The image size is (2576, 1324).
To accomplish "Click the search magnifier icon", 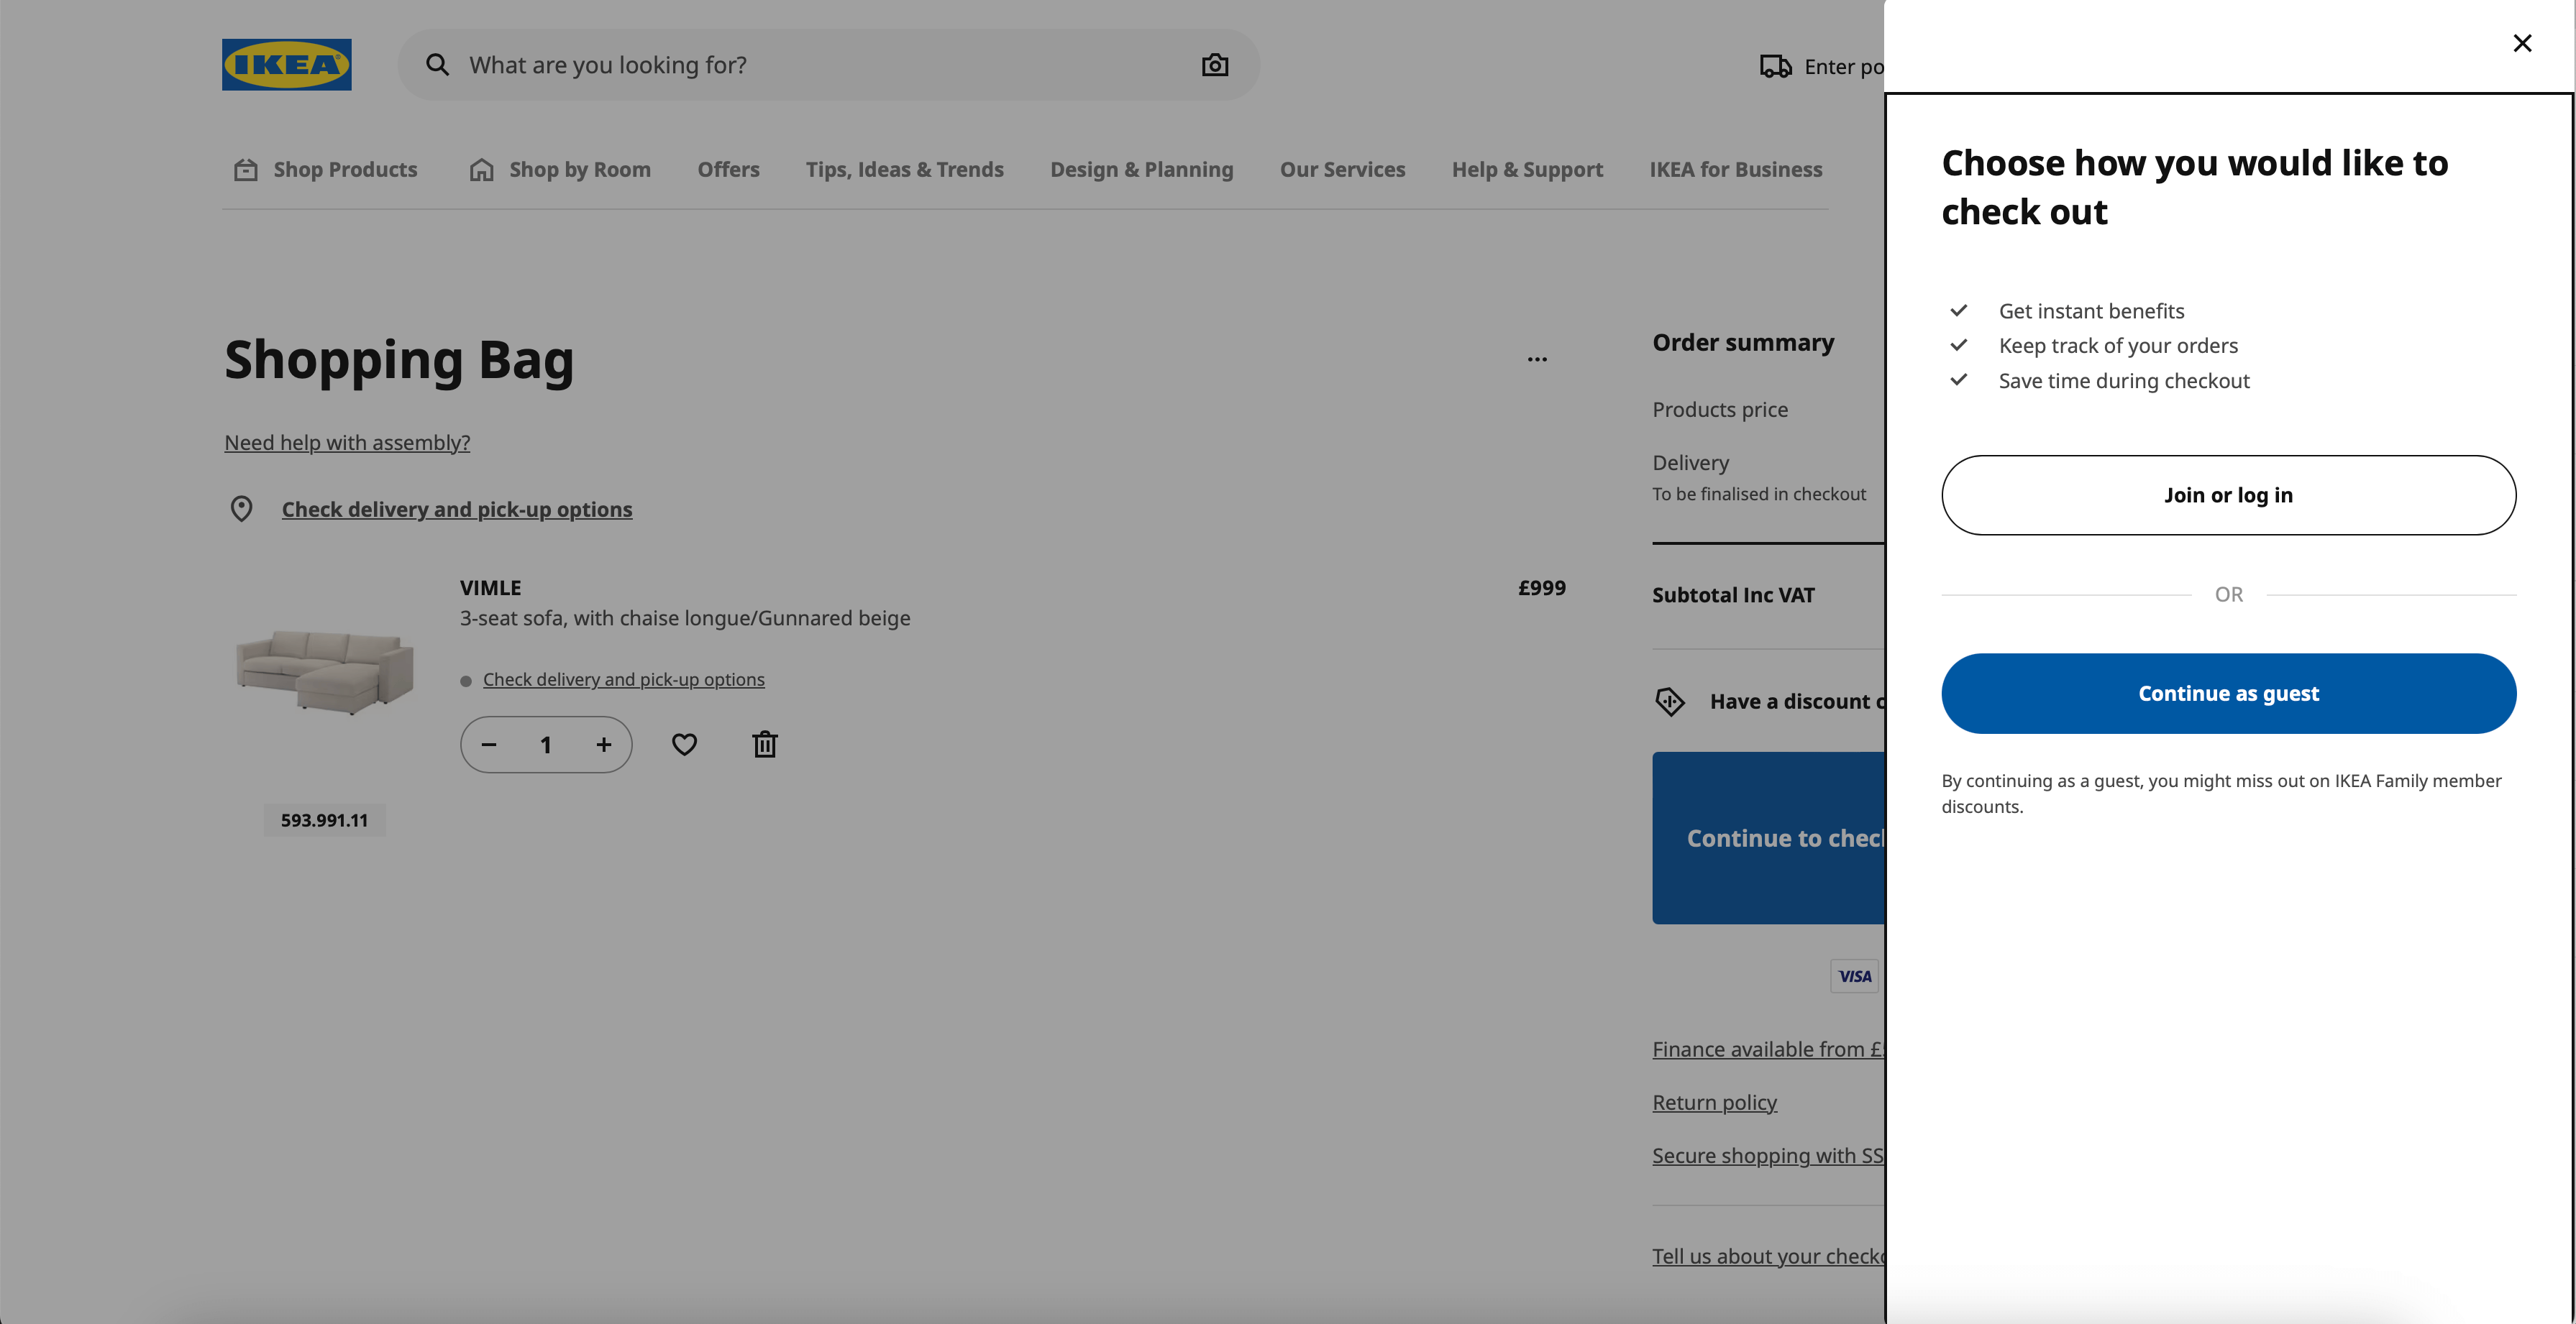I will pos(437,64).
